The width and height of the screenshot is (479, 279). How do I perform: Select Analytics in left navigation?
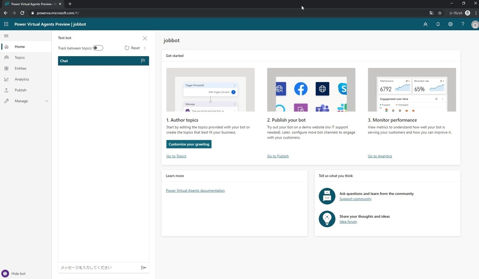click(26, 79)
